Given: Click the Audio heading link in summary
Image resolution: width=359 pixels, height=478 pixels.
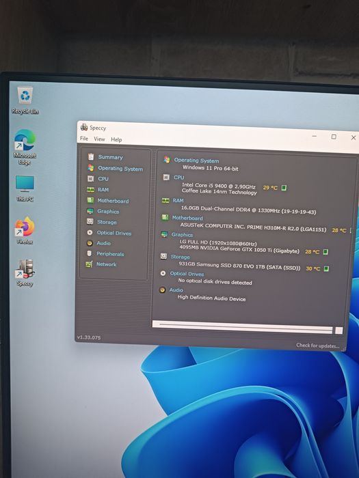Looking at the screenshot, I should point(176,290).
